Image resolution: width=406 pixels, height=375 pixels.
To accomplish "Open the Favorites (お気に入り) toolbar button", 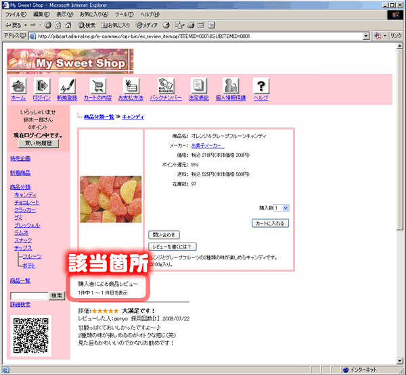I will tap(115, 25).
